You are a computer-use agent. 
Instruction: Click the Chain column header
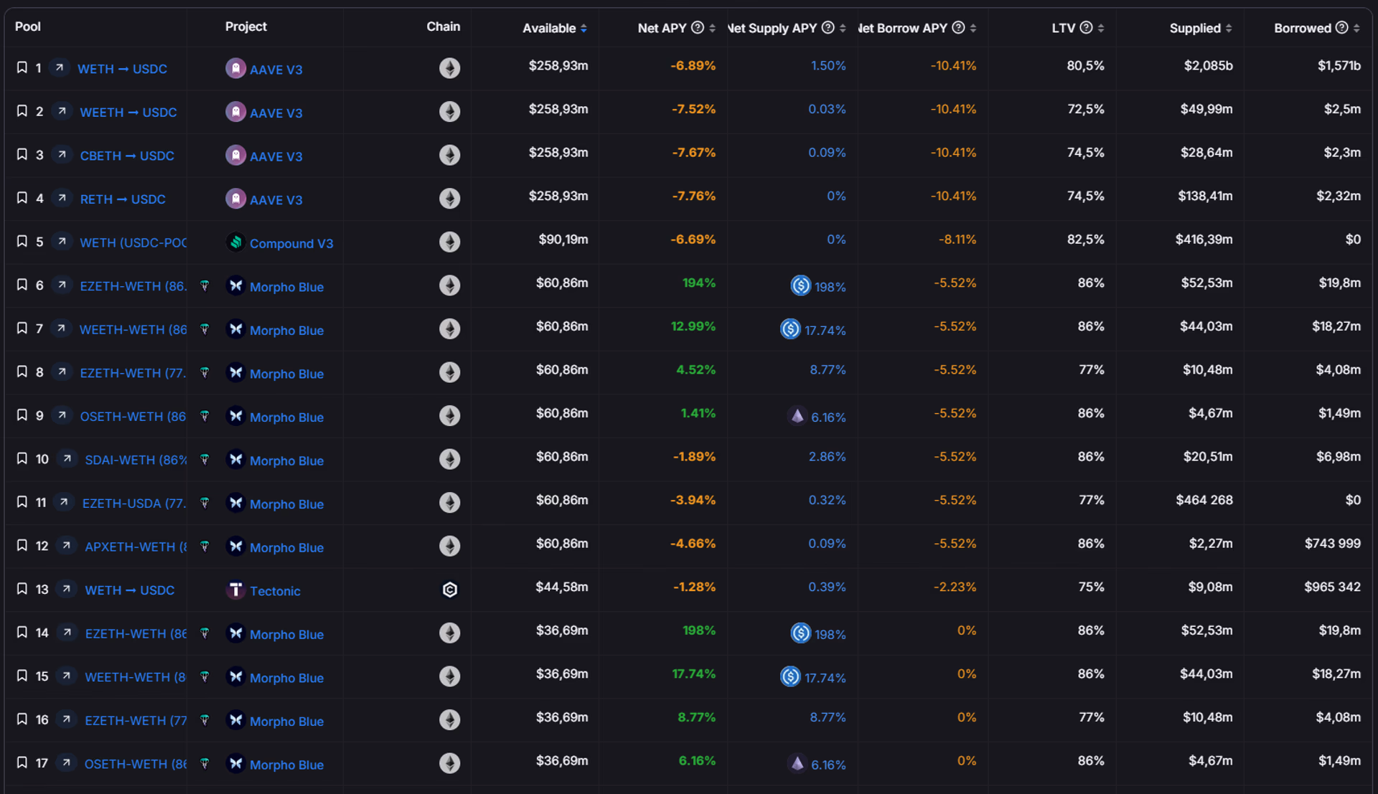[444, 27]
